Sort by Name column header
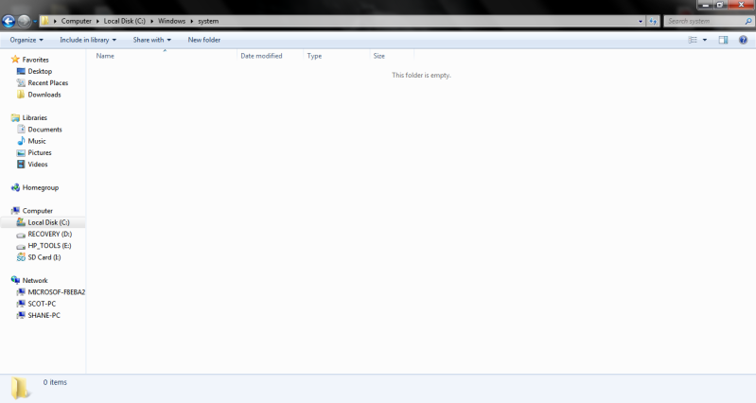The image size is (756, 403). tap(164, 56)
